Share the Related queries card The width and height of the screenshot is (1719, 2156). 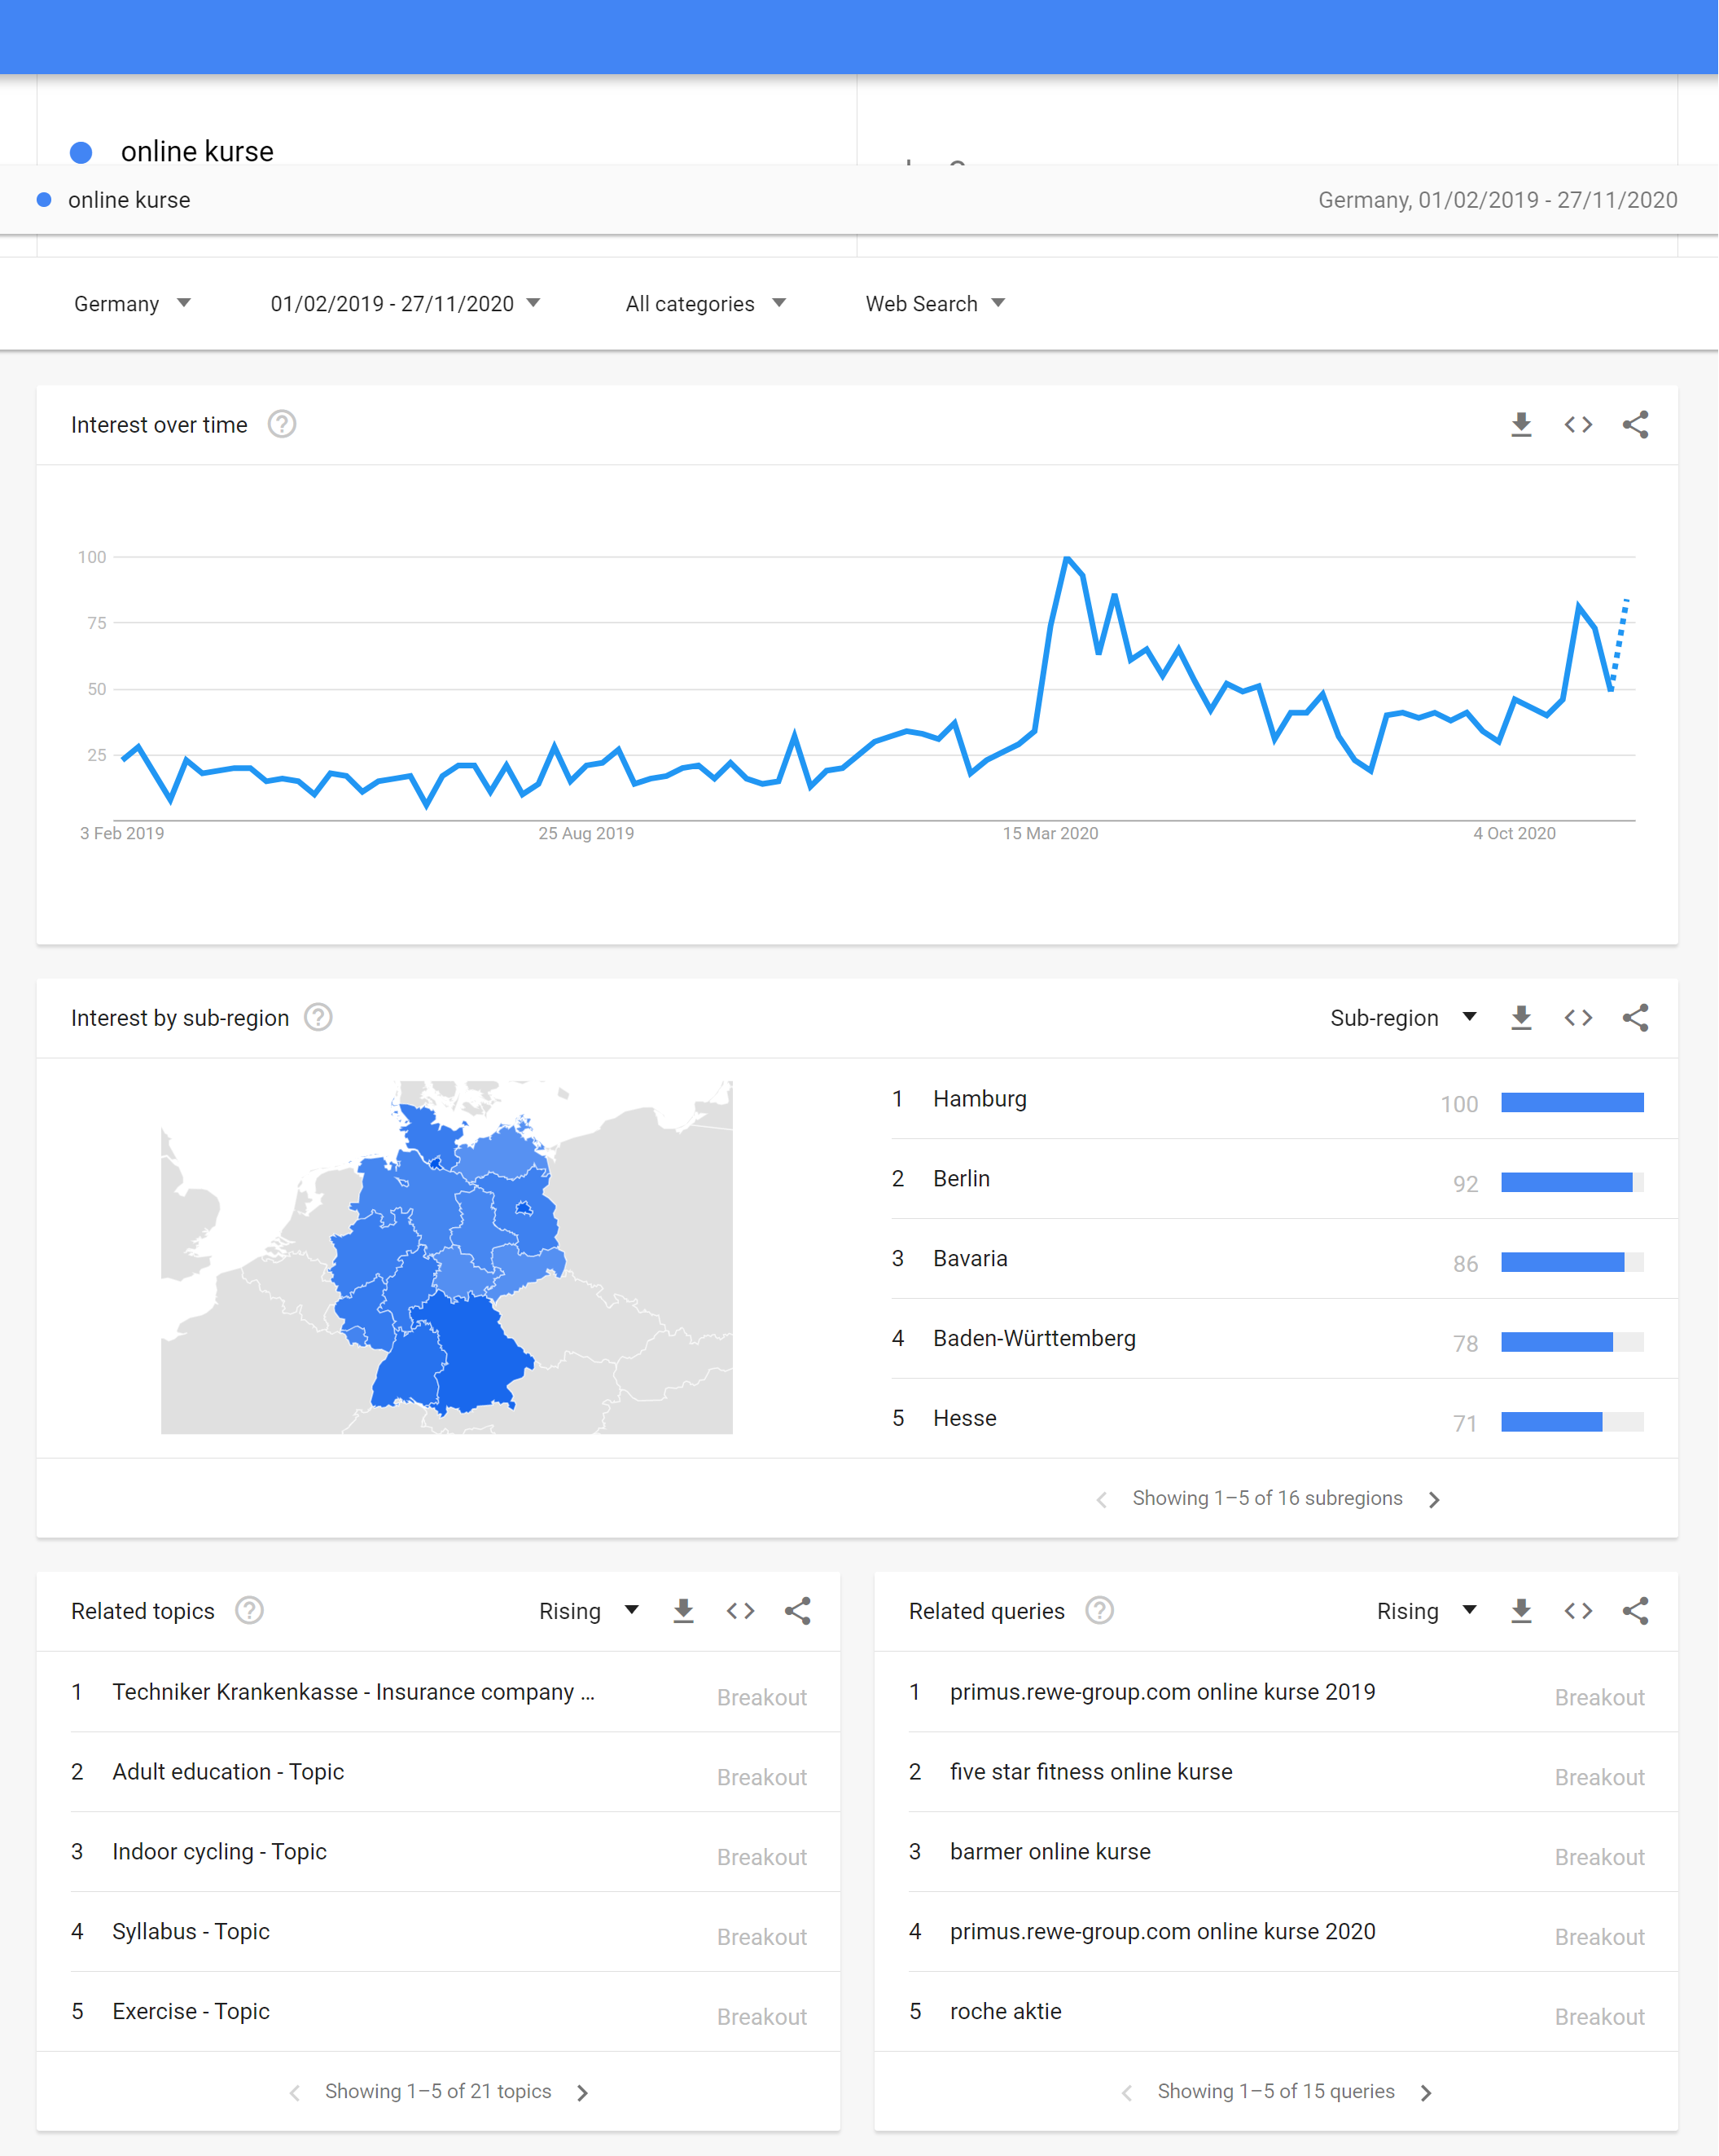(1636, 1611)
